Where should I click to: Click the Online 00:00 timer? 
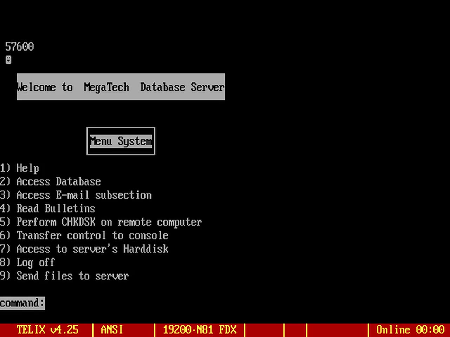pyautogui.click(x=410, y=330)
